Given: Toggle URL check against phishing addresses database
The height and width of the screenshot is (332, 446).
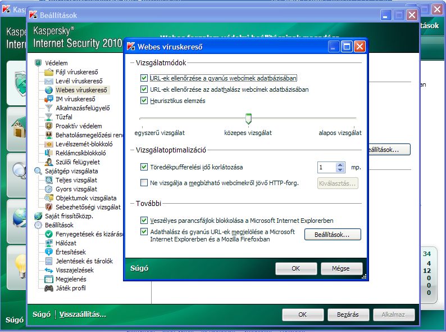Looking at the screenshot, I should pos(144,89).
